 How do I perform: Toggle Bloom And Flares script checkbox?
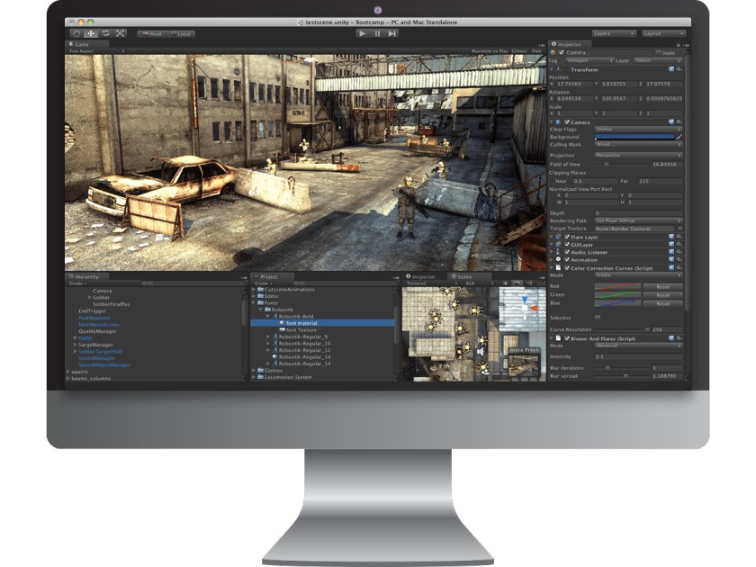(x=567, y=338)
